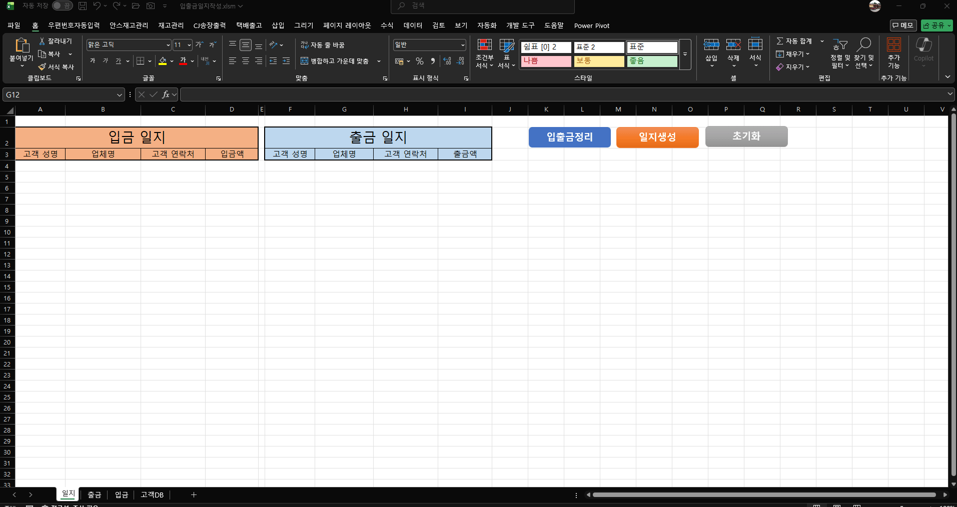
Task: Click the Paste clipboard icon
Action: point(22,45)
